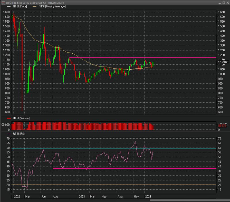Click the '2024' label on the time axis
Screen dimensions: 230x202
point(148,197)
